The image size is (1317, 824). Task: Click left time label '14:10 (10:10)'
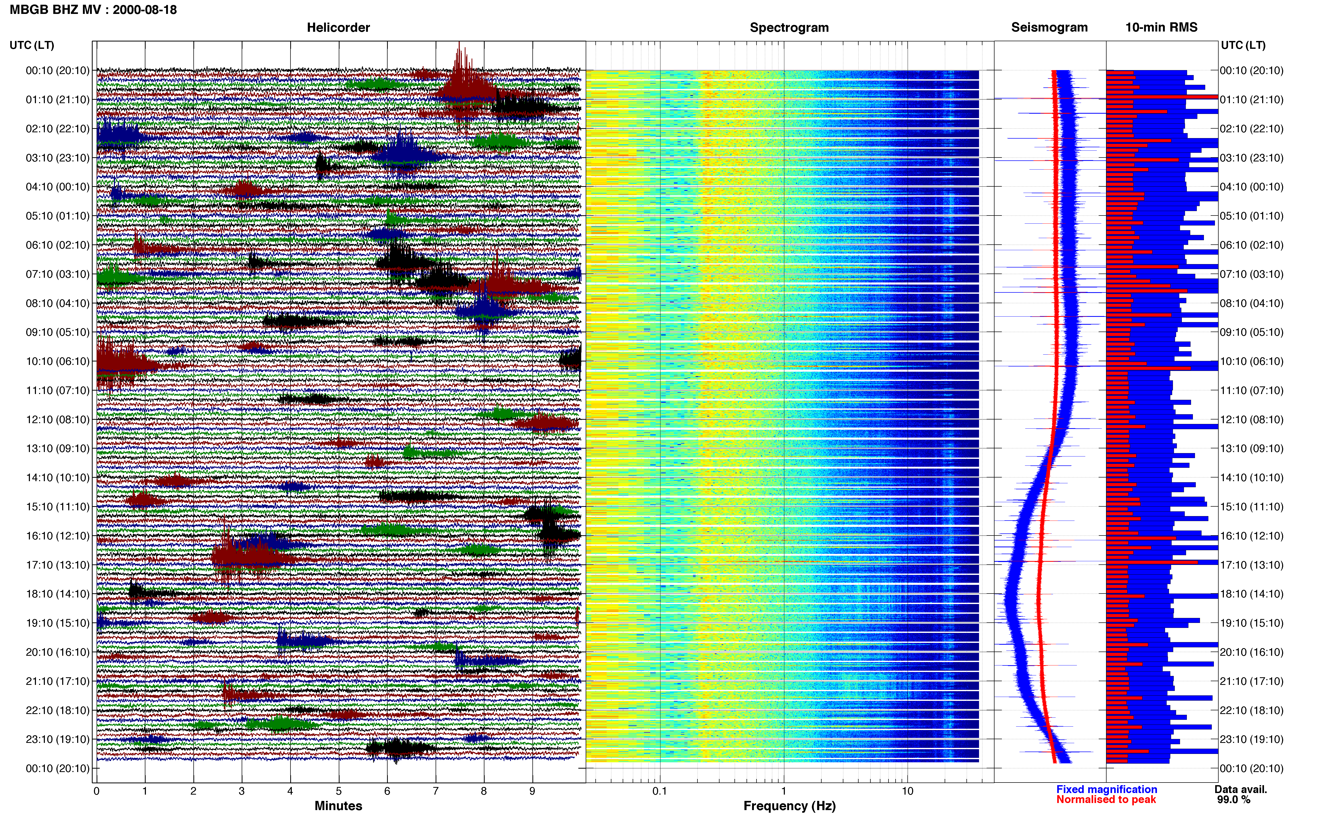click(58, 478)
